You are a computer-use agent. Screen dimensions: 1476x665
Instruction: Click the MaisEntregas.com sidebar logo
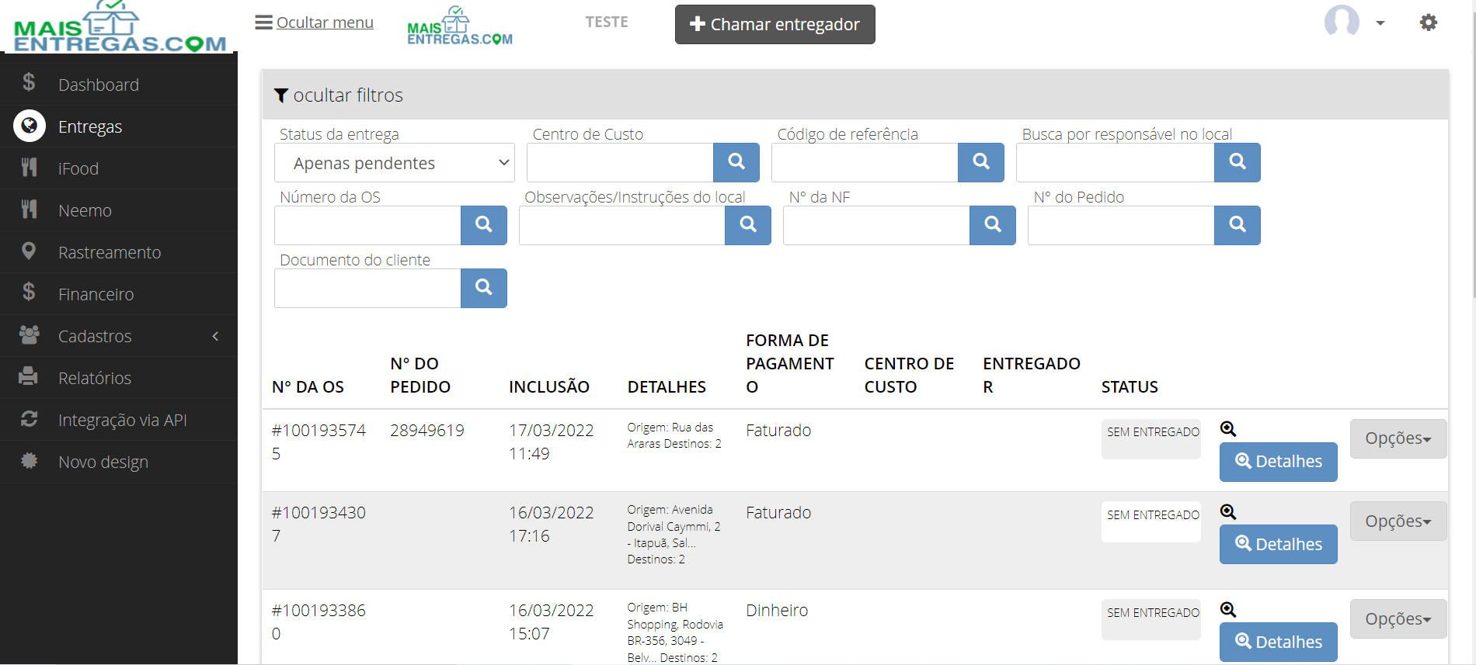[120, 27]
